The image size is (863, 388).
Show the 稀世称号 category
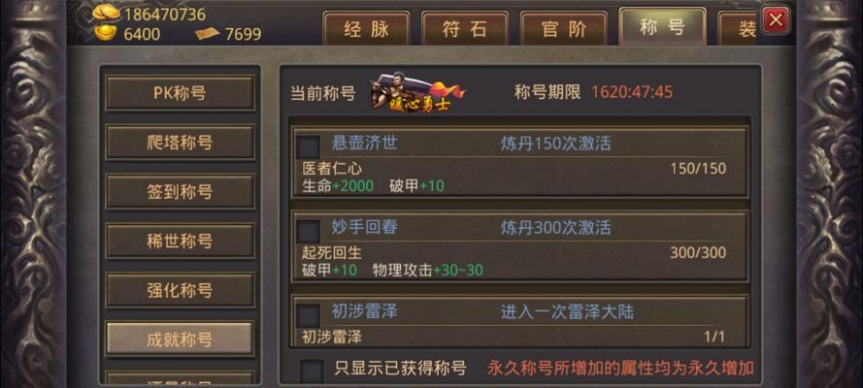tap(180, 241)
